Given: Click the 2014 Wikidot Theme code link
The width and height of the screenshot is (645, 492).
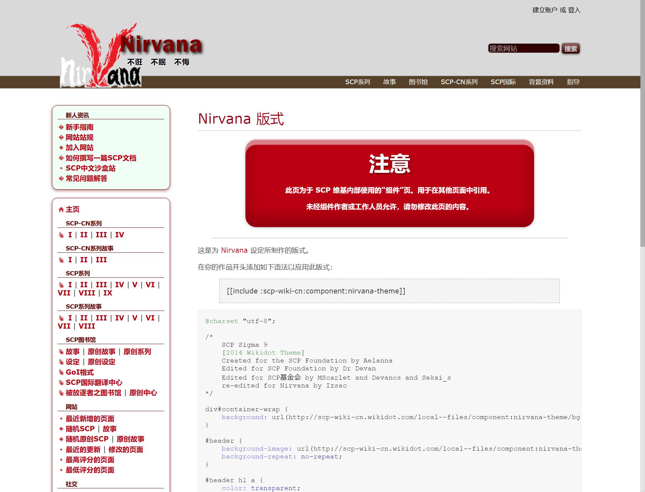Looking at the screenshot, I should pyautogui.click(x=263, y=353).
